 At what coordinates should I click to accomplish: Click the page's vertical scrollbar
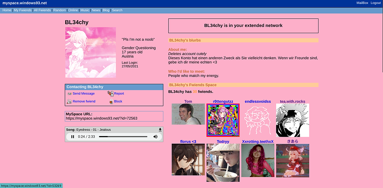(382, 43)
